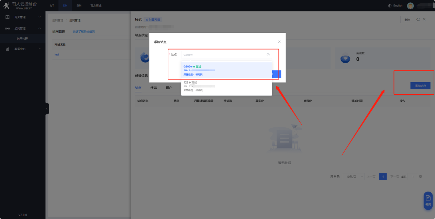
Task: Click the 前往 page number input field
Action: tap(413, 177)
